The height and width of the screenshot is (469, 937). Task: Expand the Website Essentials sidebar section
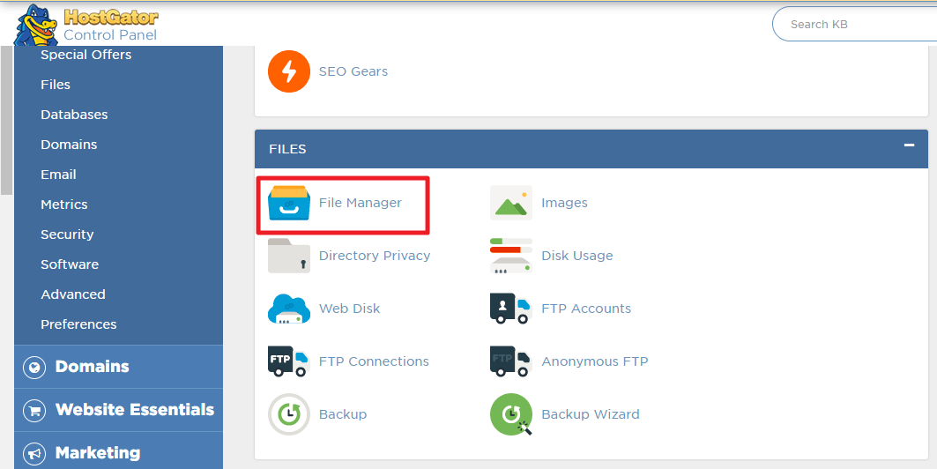point(118,410)
